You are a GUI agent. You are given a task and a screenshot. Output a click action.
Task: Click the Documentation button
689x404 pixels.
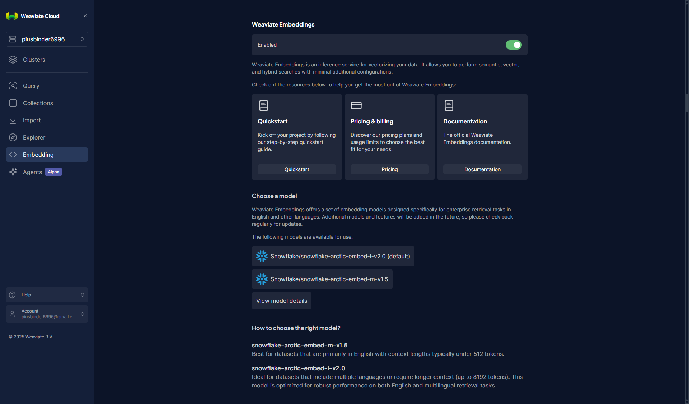pos(482,169)
